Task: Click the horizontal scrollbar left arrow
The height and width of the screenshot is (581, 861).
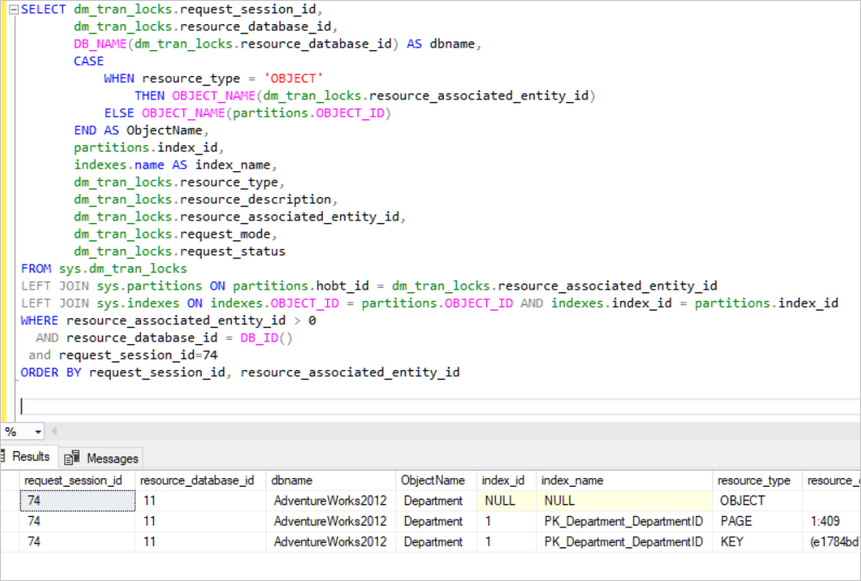Action: pos(54,431)
